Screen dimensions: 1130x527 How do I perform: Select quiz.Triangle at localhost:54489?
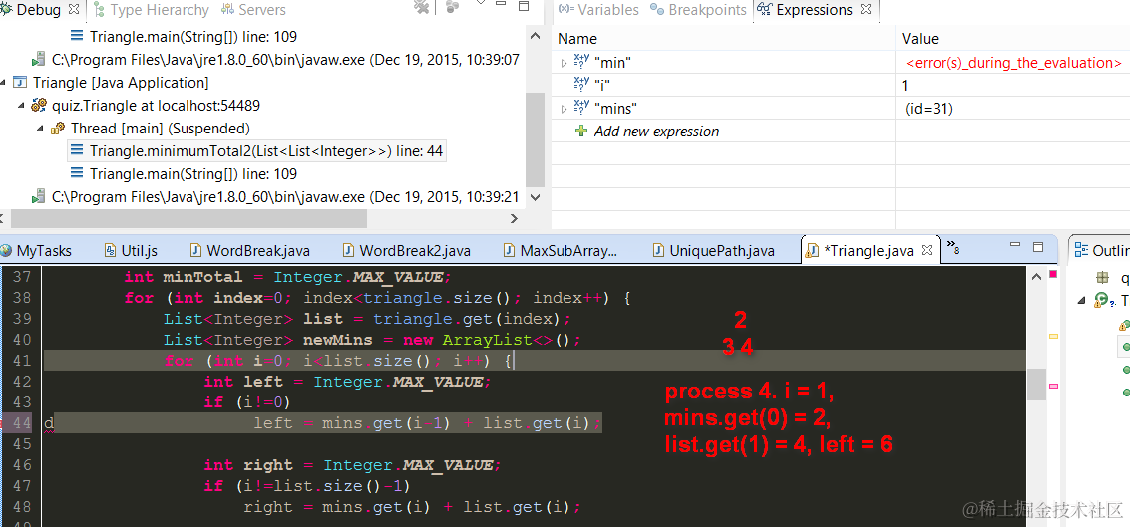tap(156, 106)
